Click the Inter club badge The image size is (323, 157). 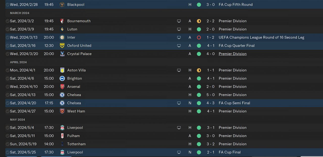[62, 37]
